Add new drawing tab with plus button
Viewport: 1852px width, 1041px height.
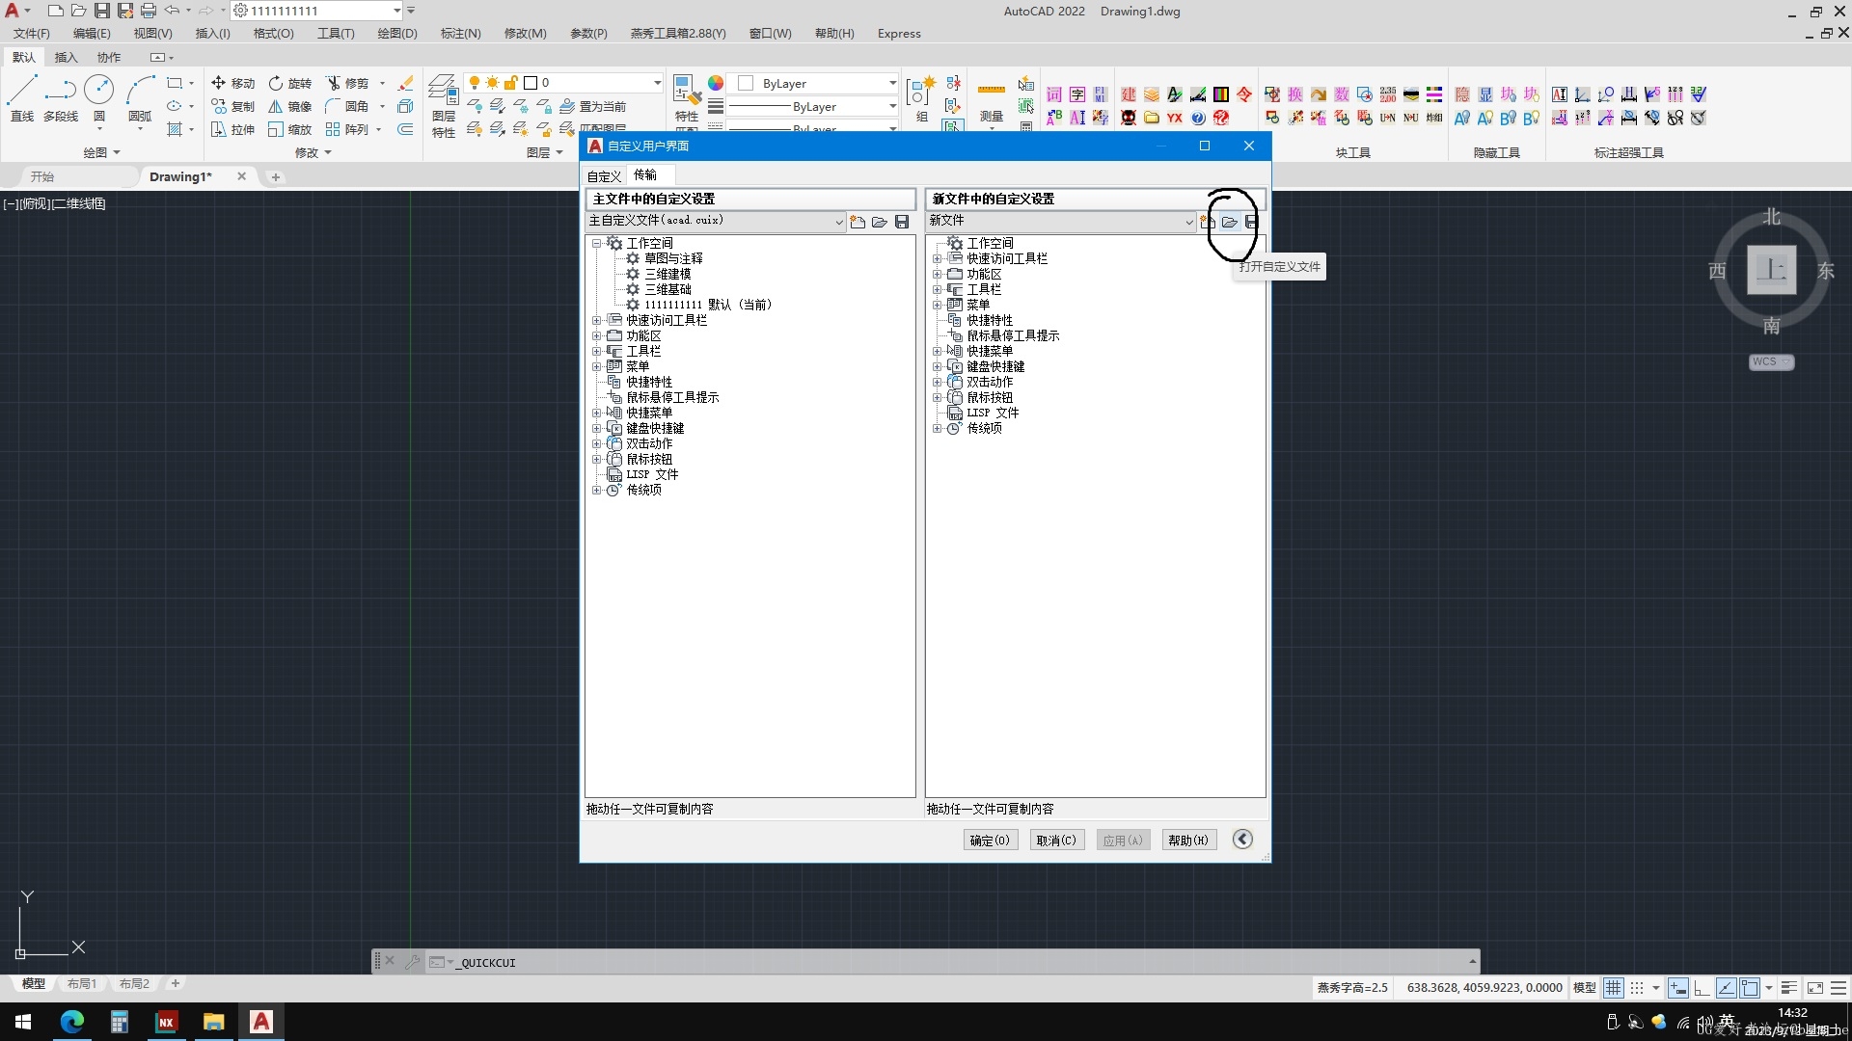276,177
